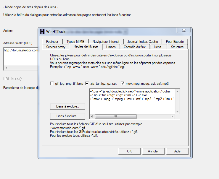This screenshot has height=179, width=219.
Task: Switch to the Serveur proxy tab
Action: coord(56,47)
